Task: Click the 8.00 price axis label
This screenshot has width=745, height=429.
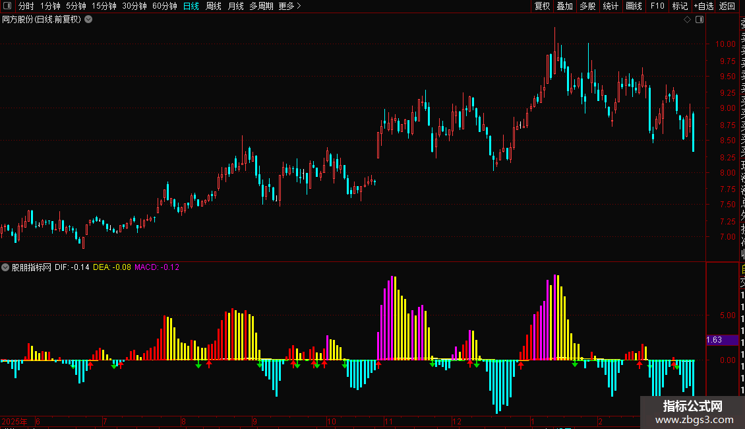Action: click(727, 173)
